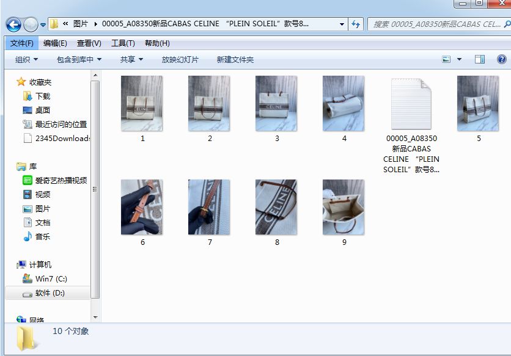The width and height of the screenshot is (511, 356).
Task: Click the 图片 segment in address path
Action: (x=80, y=24)
